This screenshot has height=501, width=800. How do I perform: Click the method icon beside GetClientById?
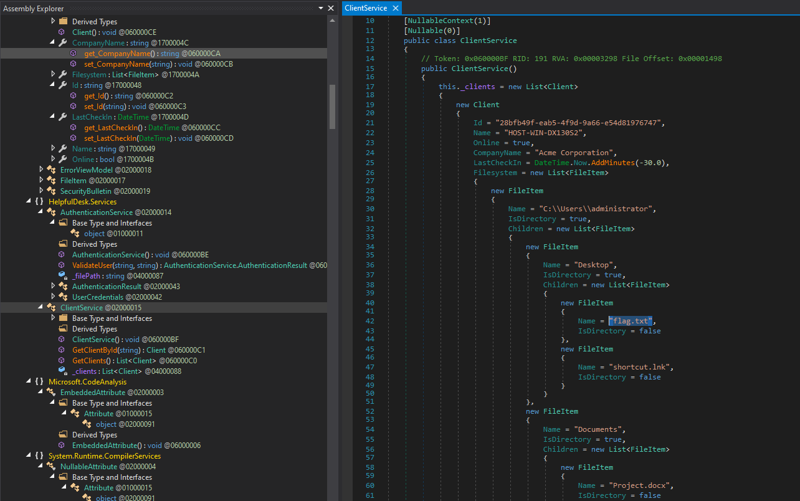(62, 350)
